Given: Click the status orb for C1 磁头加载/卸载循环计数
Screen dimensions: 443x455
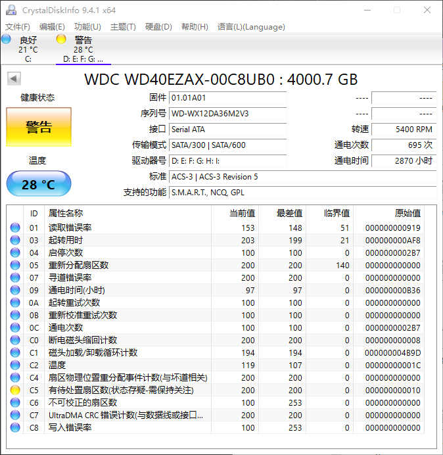Looking at the screenshot, I should point(15,352).
